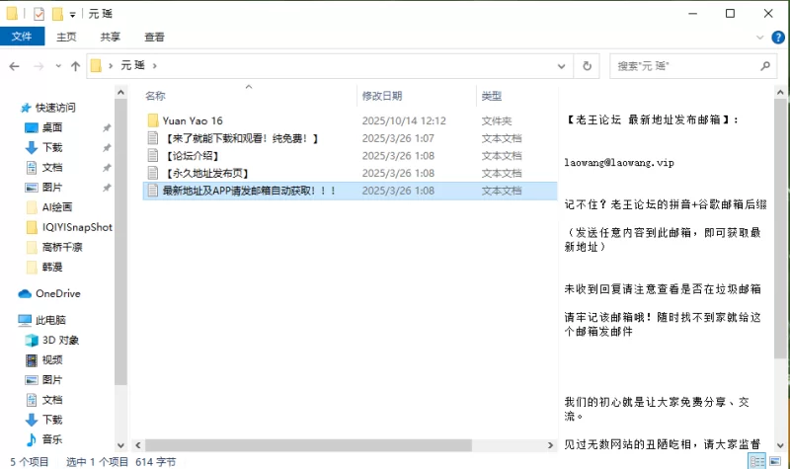Collapse the 快速访问 tree node
This screenshot has width=790, height=469.
tap(10, 108)
